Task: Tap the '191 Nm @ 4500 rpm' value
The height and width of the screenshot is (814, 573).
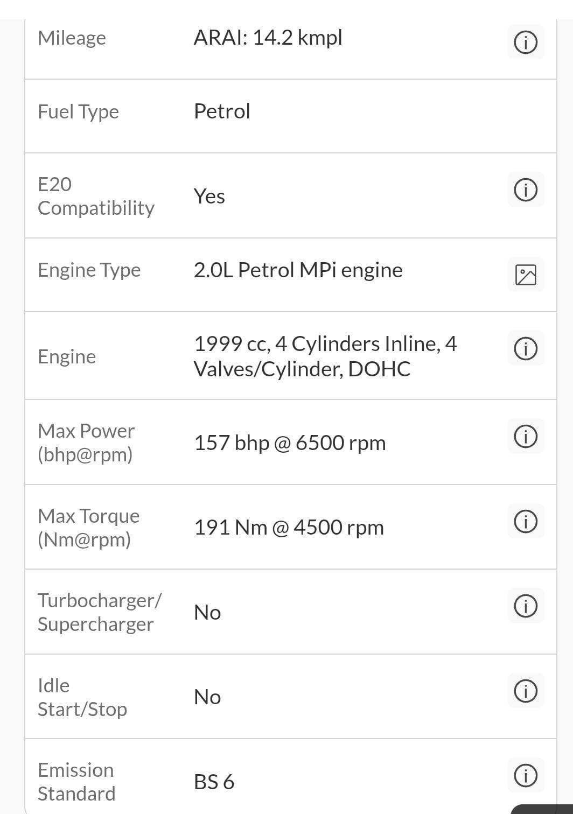Action: point(289,528)
